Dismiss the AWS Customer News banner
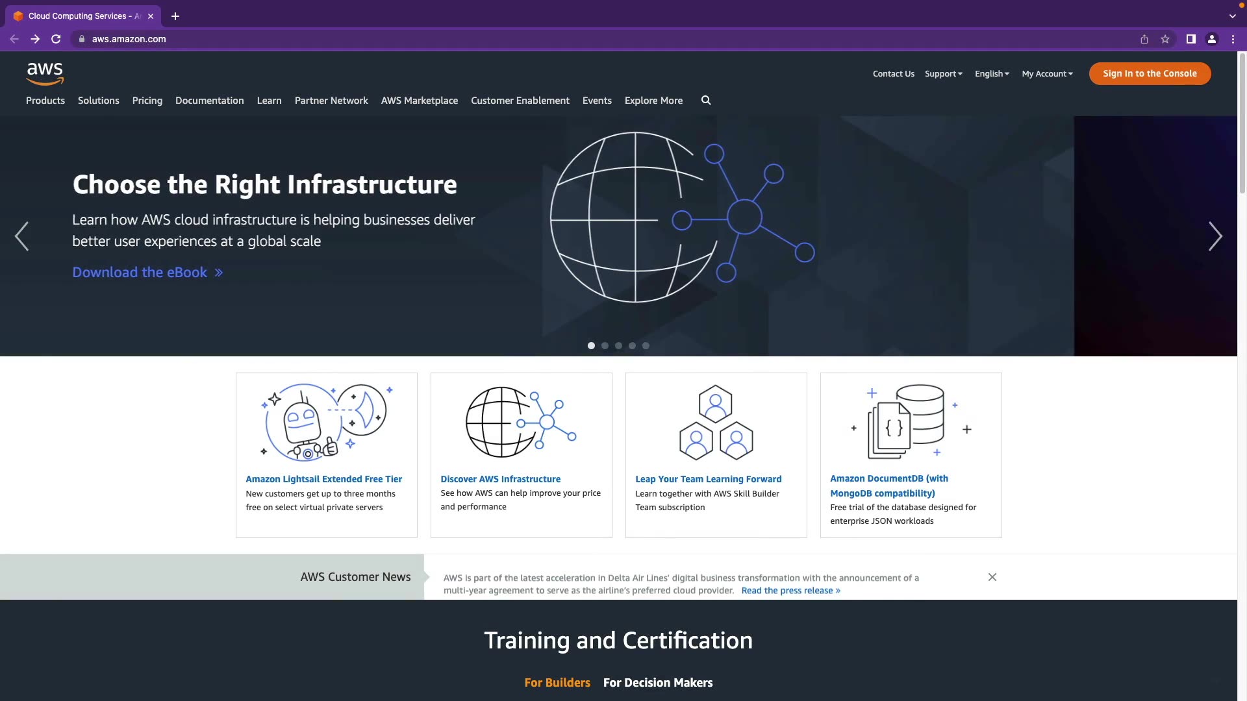Screen dimensions: 1247x701 [x=992, y=577]
